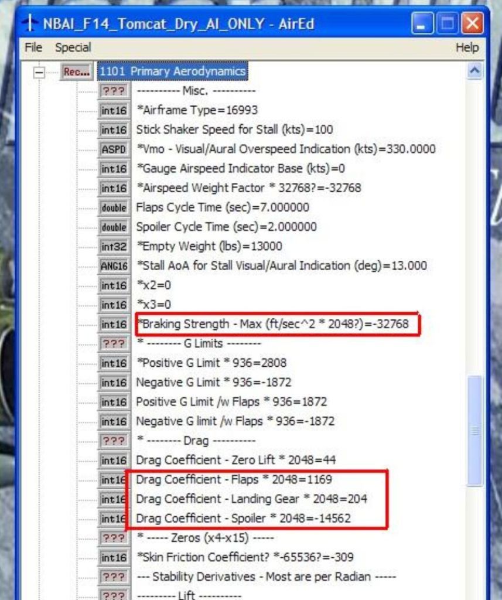This screenshot has width=502, height=600.
Task: Open the Special menu
Action: (73, 47)
